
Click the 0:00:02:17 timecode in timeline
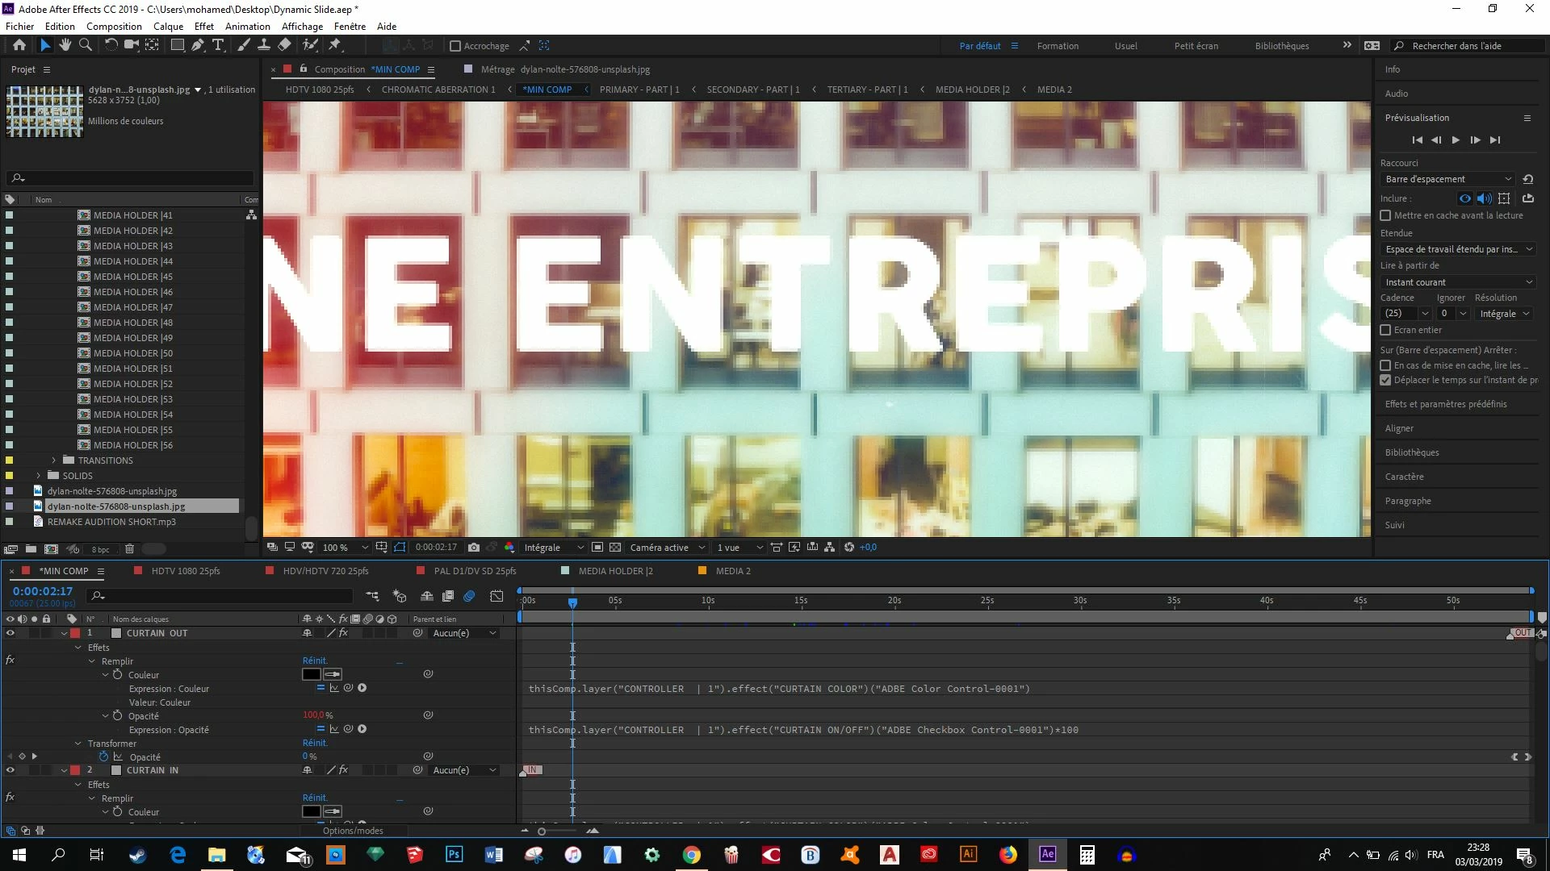tap(42, 591)
